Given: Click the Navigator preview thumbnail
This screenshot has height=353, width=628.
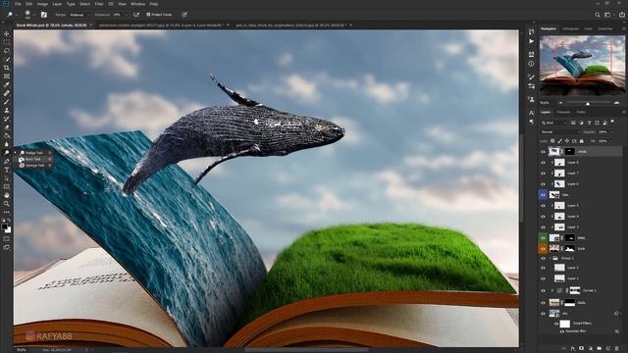Looking at the screenshot, I should point(582,66).
